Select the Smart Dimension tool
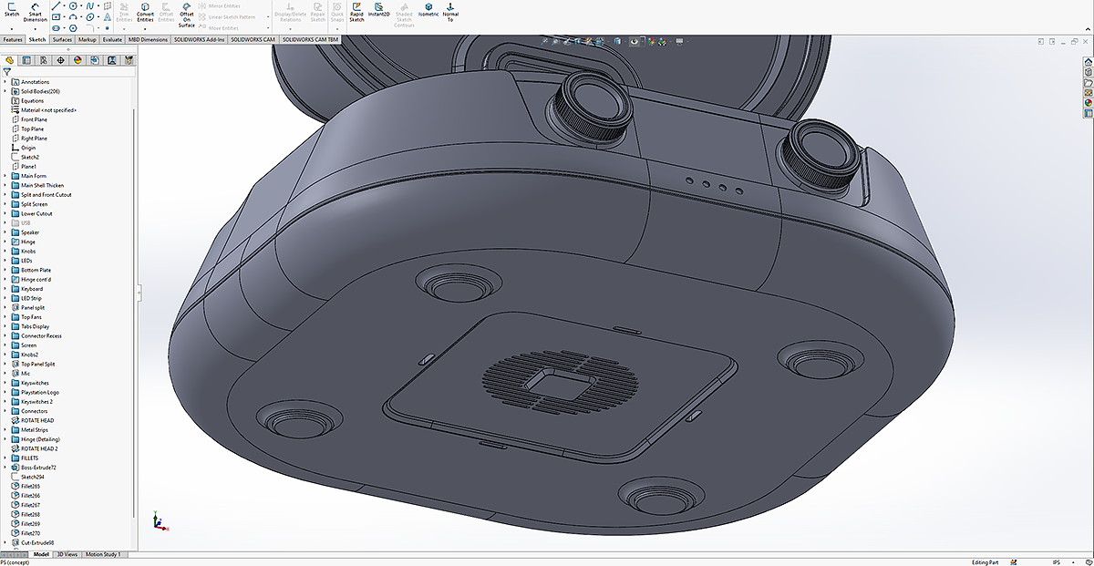1094x566 pixels. click(35, 10)
